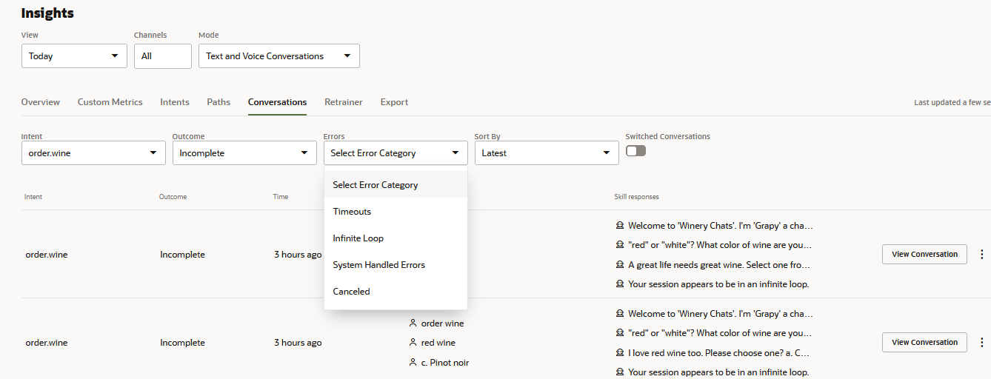The height and width of the screenshot is (379, 991).
Task: Expand the View dropdown set to Today
Action: pyautogui.click(x=74, y=56)
